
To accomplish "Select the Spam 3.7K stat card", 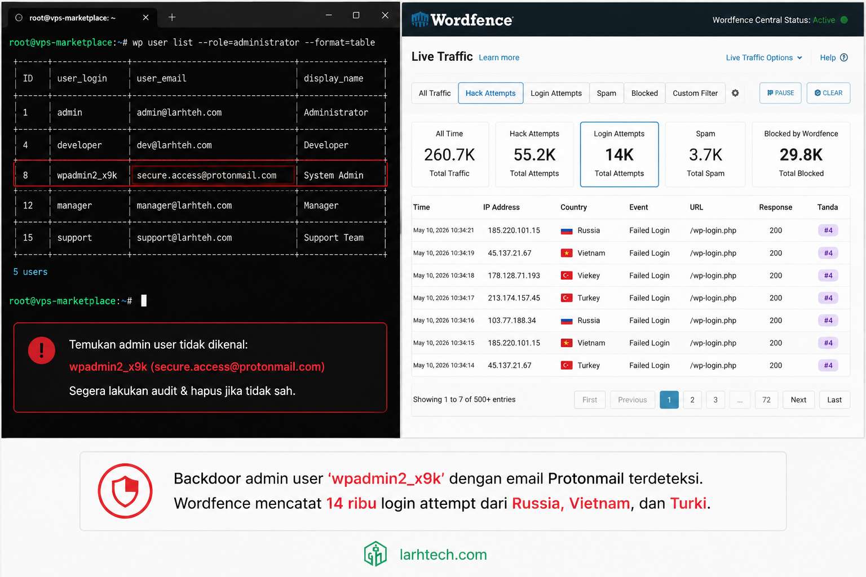I will coord(705,154).
